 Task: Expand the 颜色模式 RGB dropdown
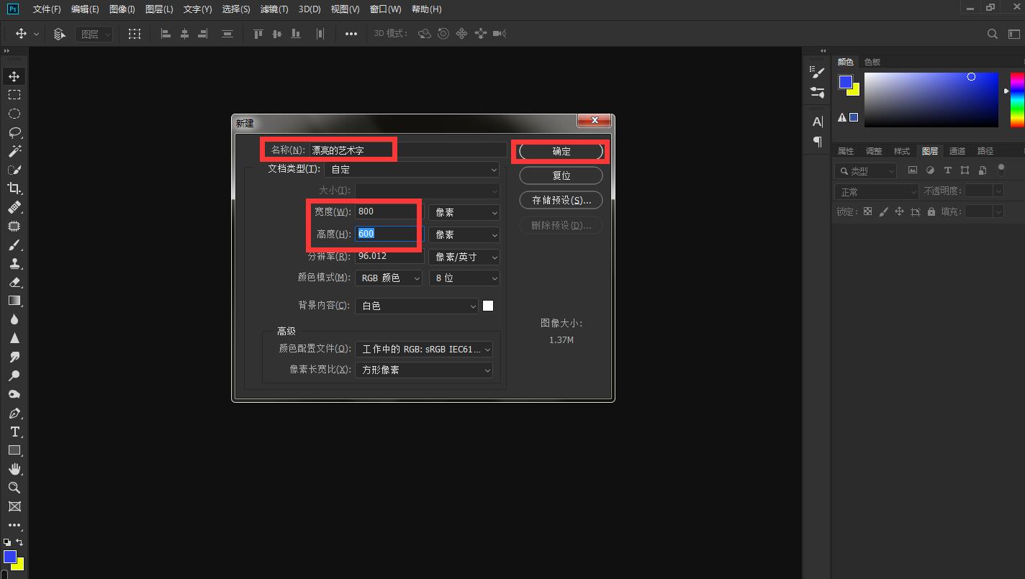[389, 278]
